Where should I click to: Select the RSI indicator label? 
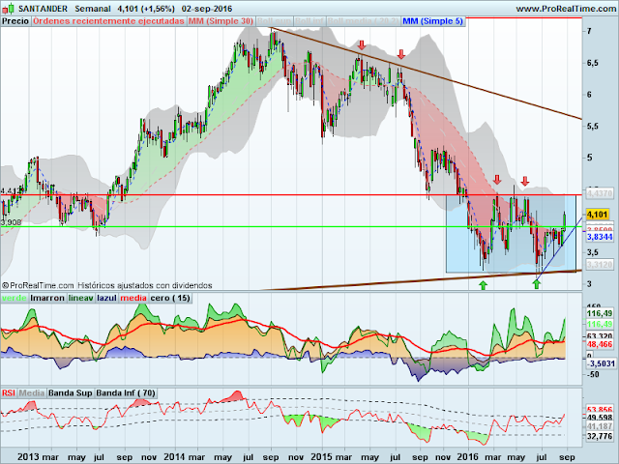point(9,393)
